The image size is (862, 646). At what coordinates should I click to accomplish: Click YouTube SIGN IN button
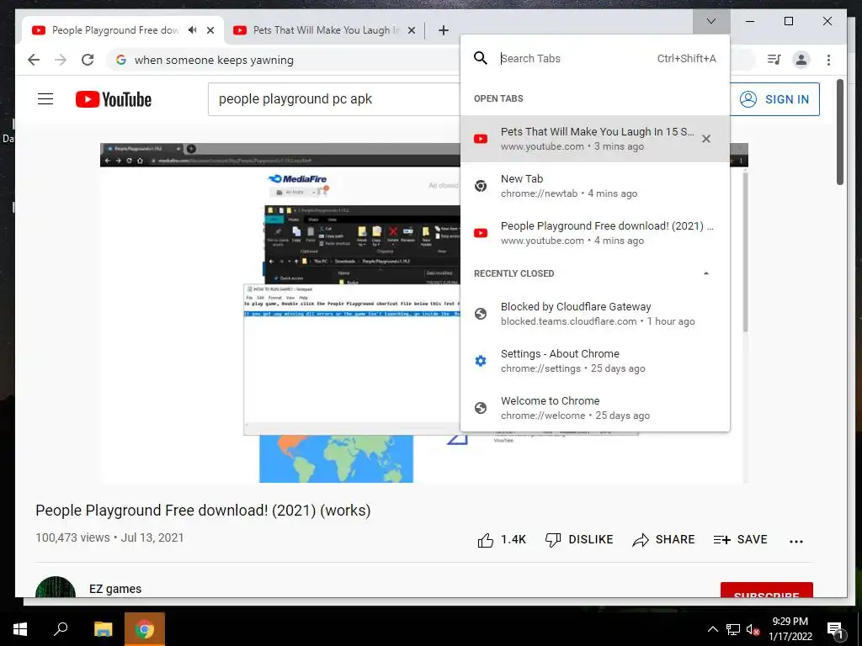(x=774, y=99)
